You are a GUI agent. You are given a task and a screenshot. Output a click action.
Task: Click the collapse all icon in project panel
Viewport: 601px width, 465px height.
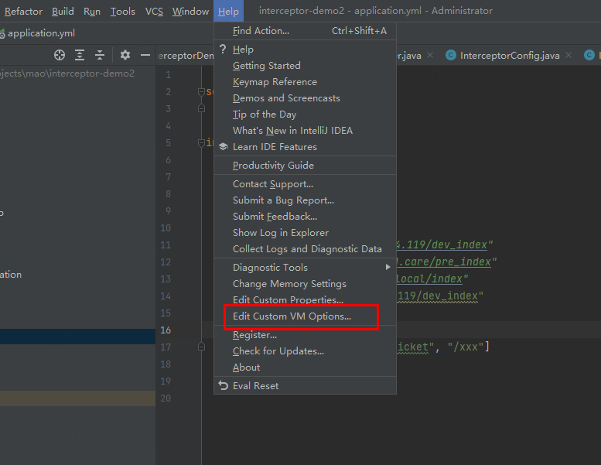point(100,55)
